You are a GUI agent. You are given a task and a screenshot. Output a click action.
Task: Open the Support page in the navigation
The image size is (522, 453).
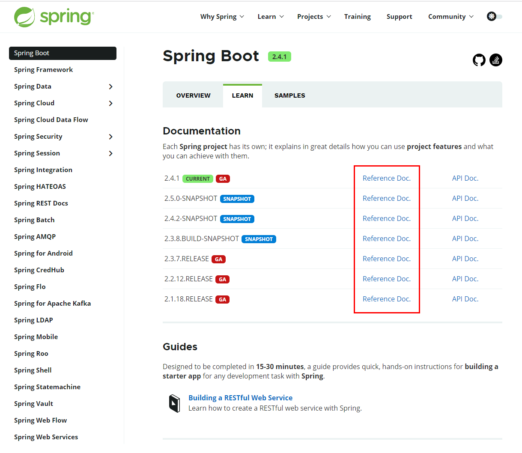[399, 17]
